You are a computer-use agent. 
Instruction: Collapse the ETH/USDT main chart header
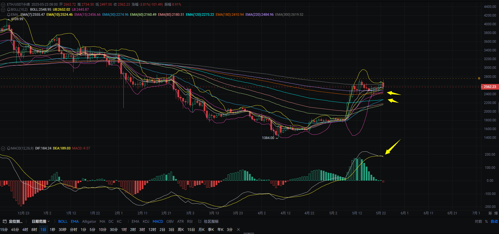click(x=3, y=4)
